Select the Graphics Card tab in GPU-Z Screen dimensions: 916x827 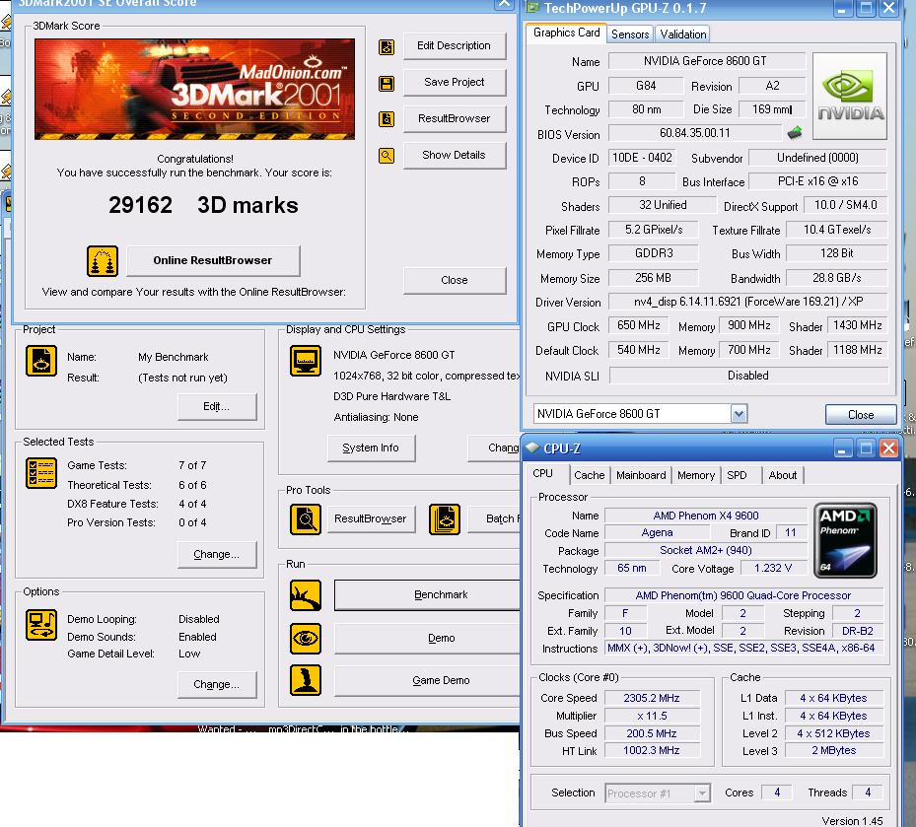coord(566,33)
